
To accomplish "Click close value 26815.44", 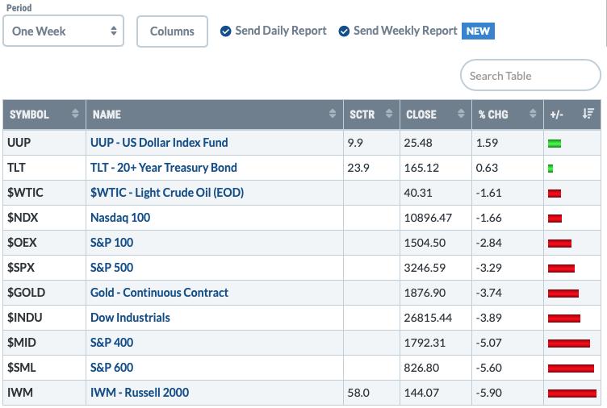I will pos(428,318).
